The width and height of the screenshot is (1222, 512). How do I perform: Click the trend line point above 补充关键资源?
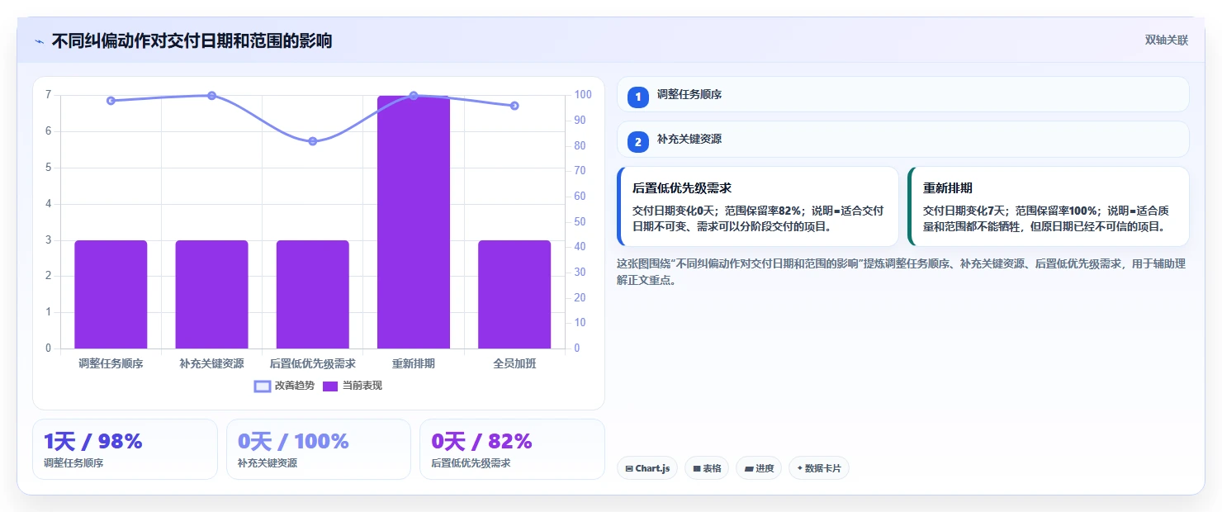tap(211, 96)
